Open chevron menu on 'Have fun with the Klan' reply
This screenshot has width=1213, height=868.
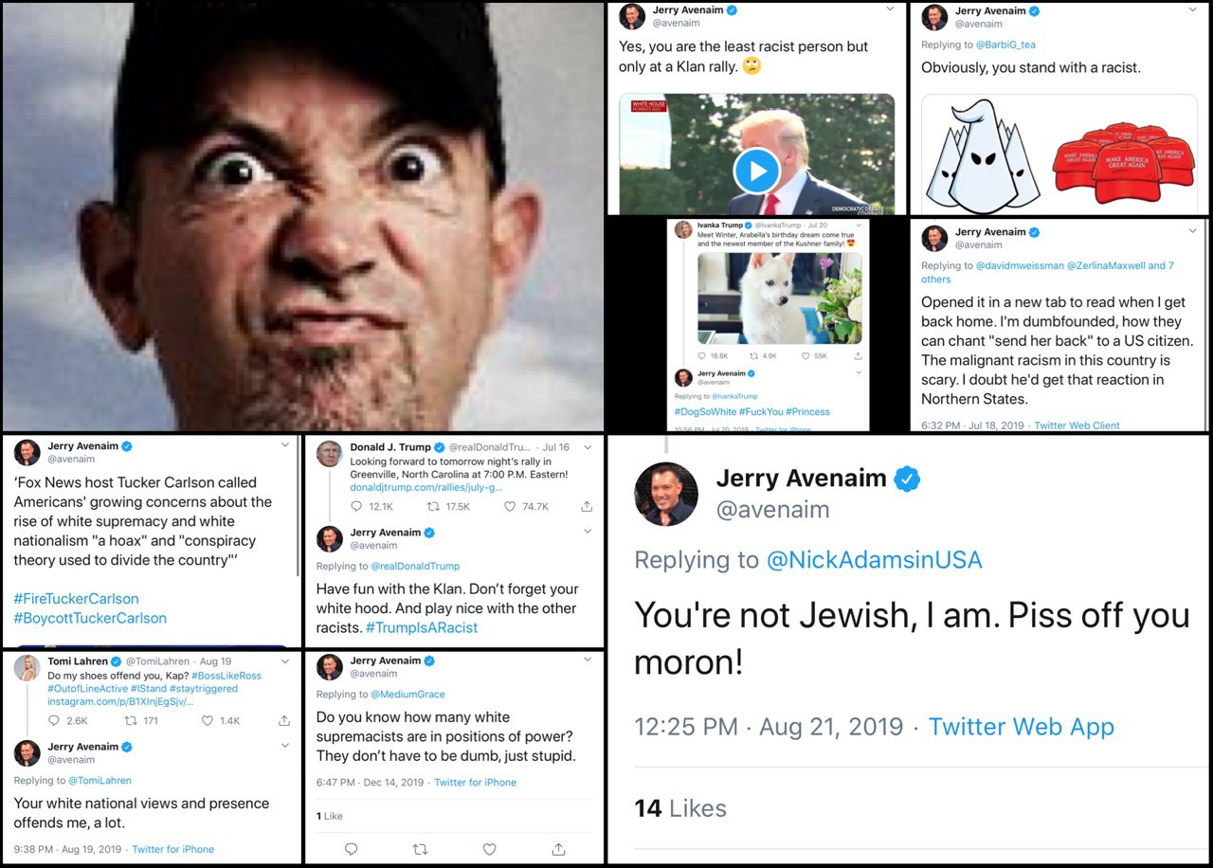pos(588,532)
